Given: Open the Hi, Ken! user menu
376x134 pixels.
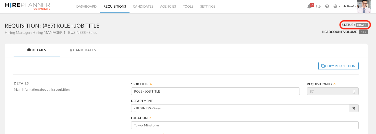Looking at the screenshot, I should click(349, 6).
